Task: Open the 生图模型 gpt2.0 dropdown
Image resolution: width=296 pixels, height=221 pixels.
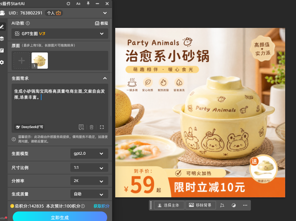Action: (x=89, y=154)
